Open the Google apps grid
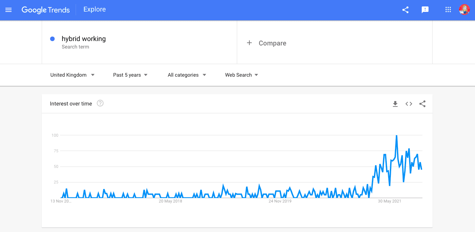The width and height of the screenshot is (475, 232). (448, 10)
